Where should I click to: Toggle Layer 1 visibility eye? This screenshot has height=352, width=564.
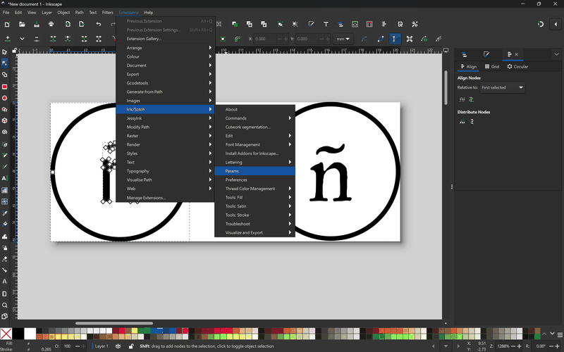[x=118, y=346]
